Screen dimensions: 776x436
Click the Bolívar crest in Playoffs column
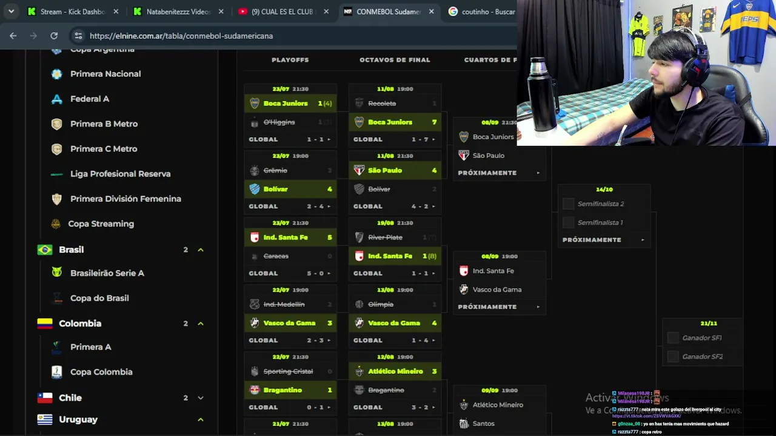click(x=255, y=189)
